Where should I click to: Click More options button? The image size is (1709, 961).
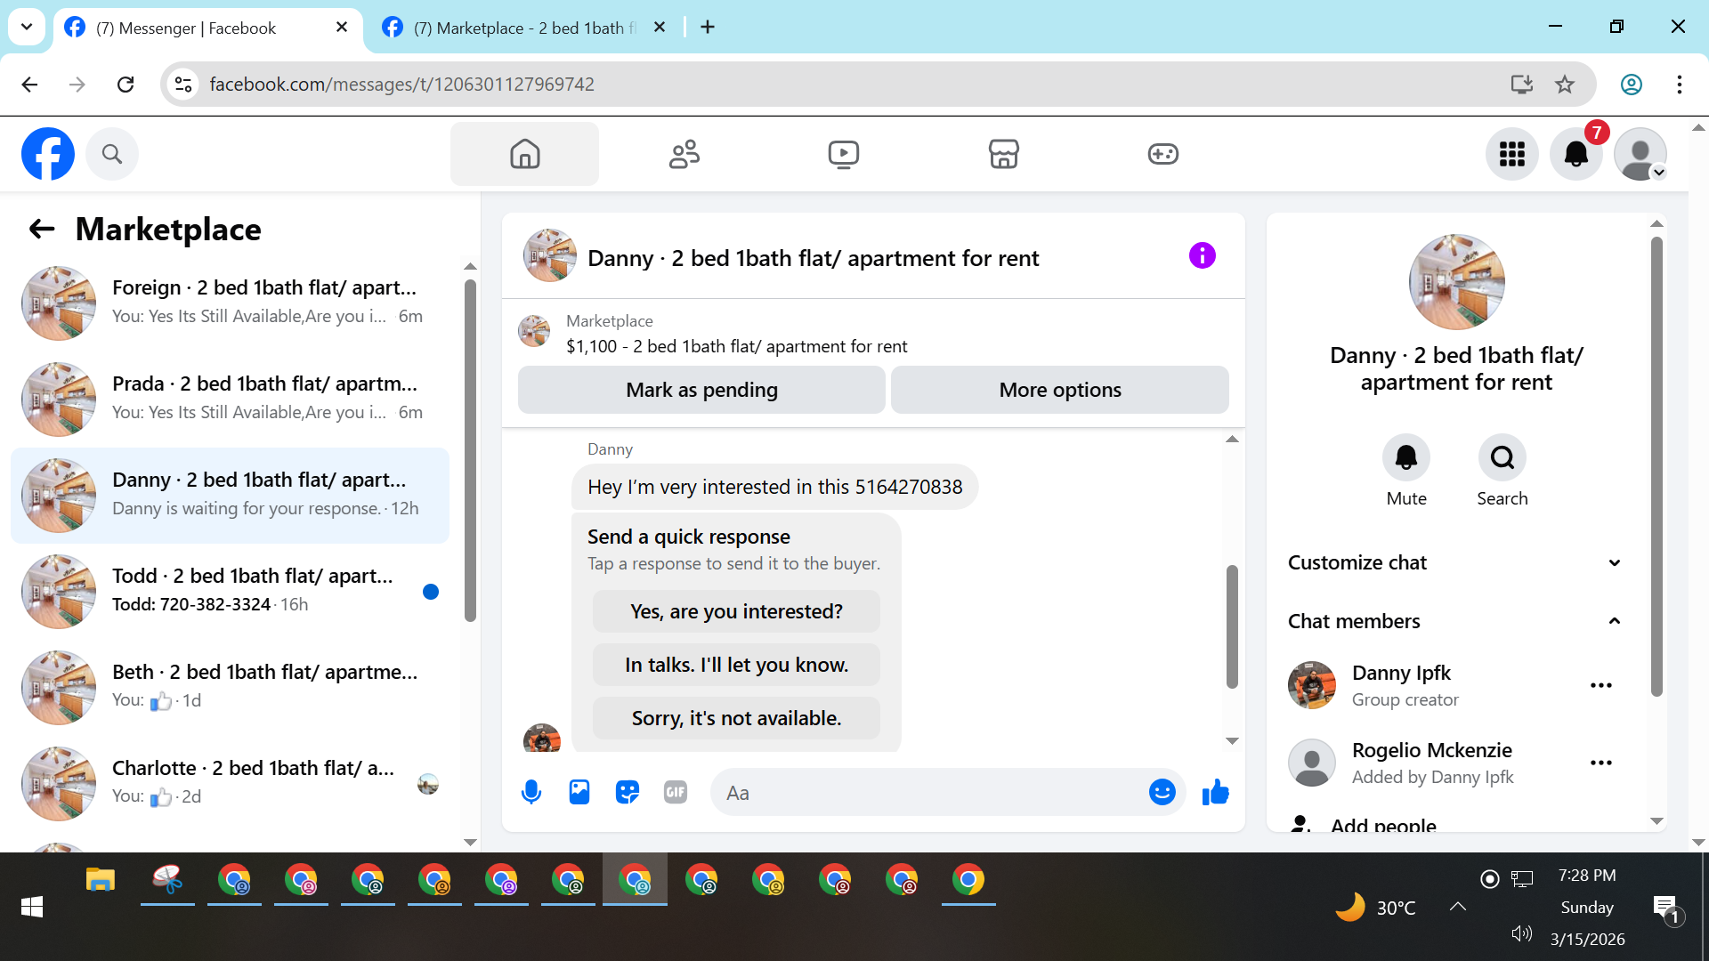click(x=1060, y=390)
